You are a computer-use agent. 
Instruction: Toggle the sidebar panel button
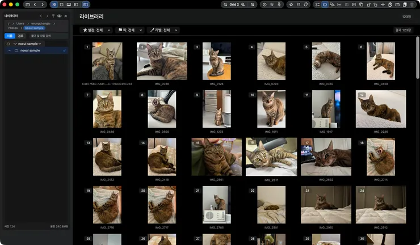86,5
